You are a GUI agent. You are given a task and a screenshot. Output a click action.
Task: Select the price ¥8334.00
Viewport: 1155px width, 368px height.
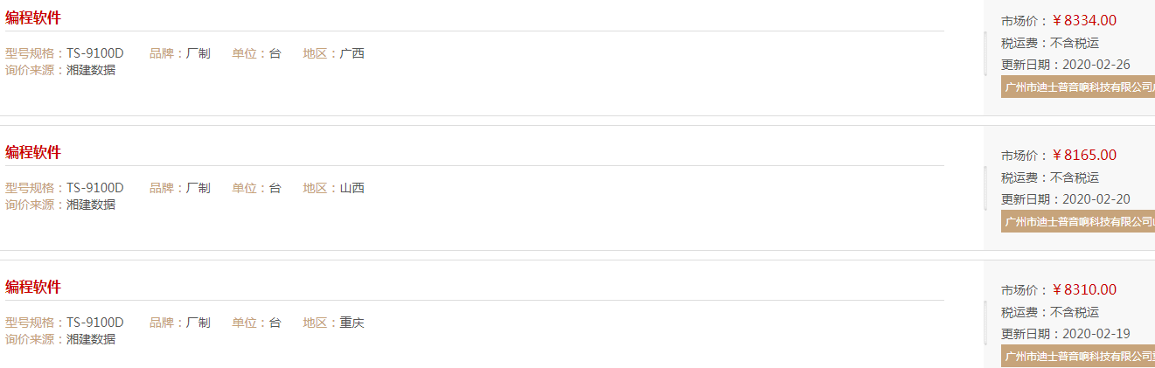(1083, 20)
